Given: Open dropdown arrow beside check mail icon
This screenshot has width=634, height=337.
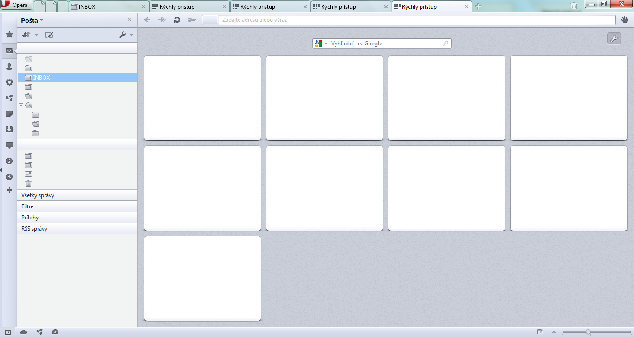Looking at the screenshot, I should pos(36,35).
